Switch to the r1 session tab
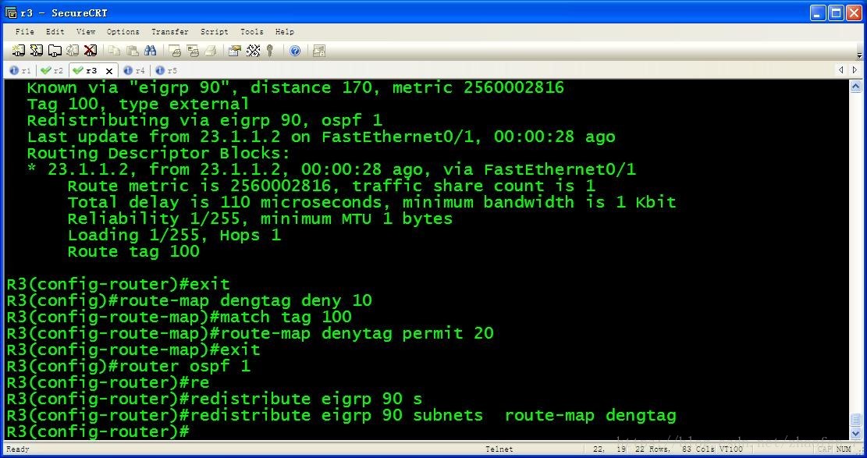 tap(20, 70)
